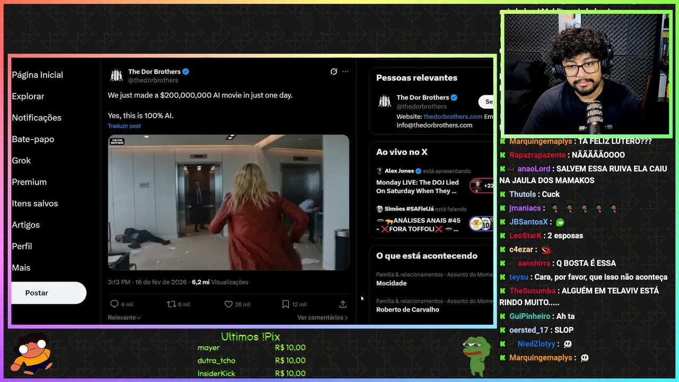Open the Mais sidebar menu
The height and width of the screenshot is (382, 679).
[21, 268]
